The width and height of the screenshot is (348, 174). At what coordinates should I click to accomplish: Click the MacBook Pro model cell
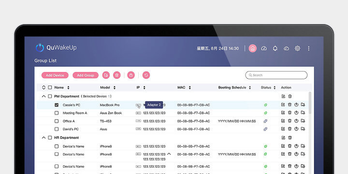point(110,105)
